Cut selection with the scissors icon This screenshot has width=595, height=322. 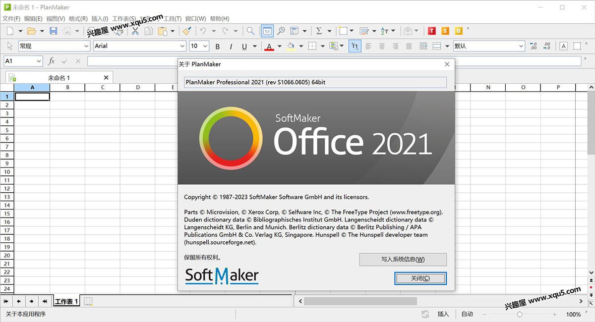tap(135, 31)
